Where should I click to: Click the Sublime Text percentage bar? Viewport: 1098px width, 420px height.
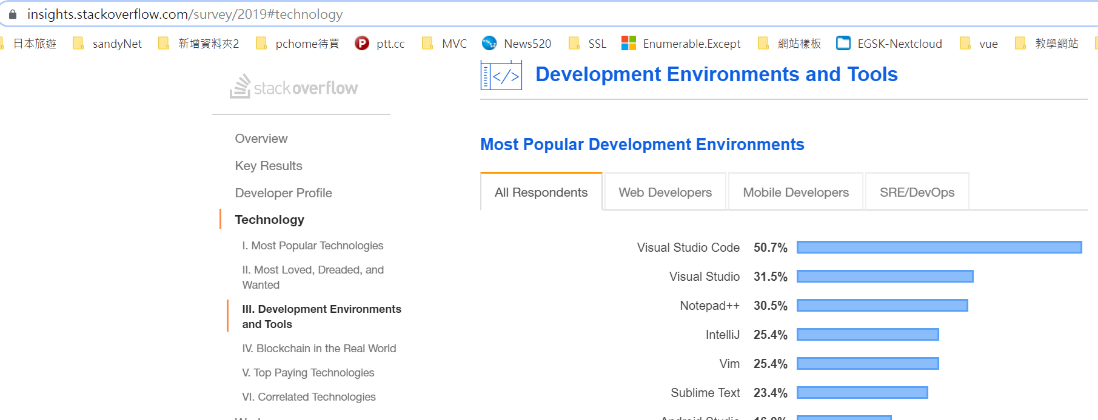click(862, 392)
